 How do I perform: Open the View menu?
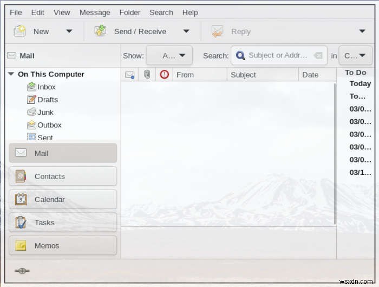[62, 12]
